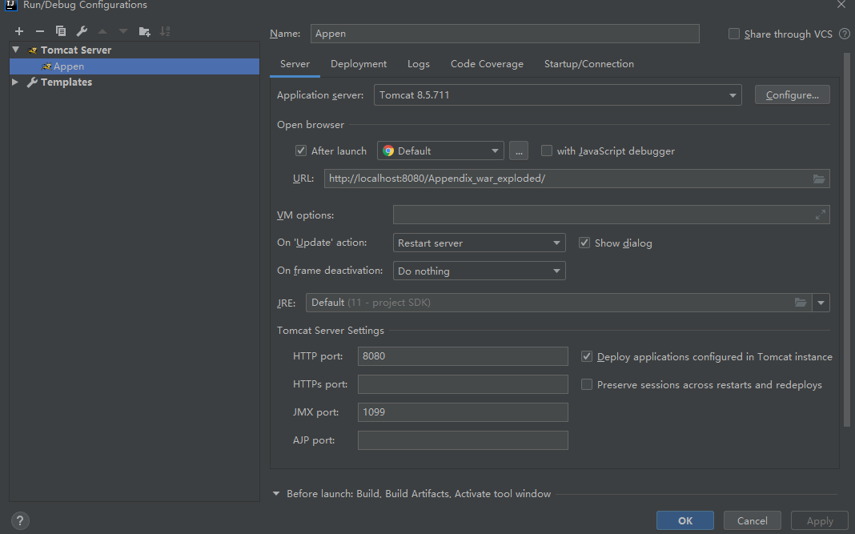Click the Cancel button

pyautogui.click(x=752, y=520)
